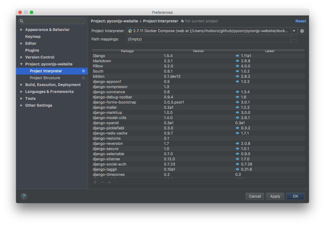The image size is (325, 226).
Task: Click the copy icon beside Project Interpreter
Action: point(83,71)
